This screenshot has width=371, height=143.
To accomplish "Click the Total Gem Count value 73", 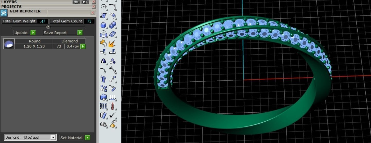I will (89, 21).
